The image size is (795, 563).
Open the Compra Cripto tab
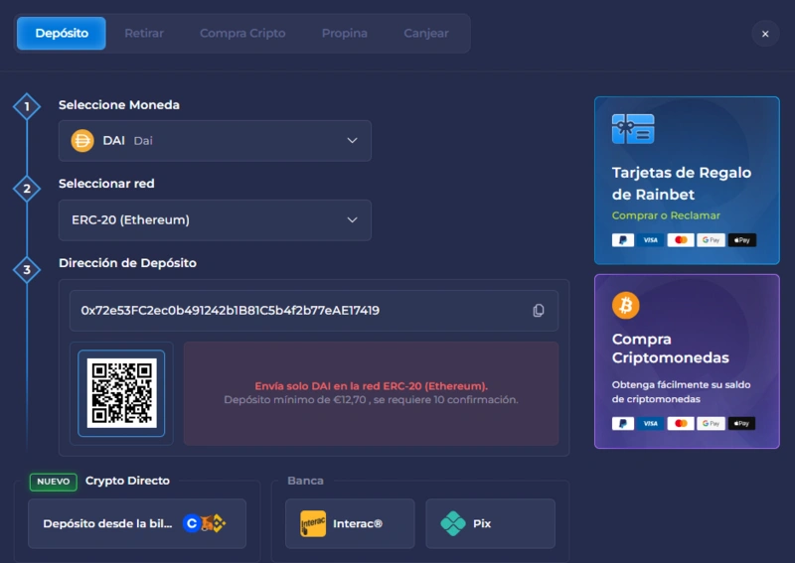pos(242,34)
